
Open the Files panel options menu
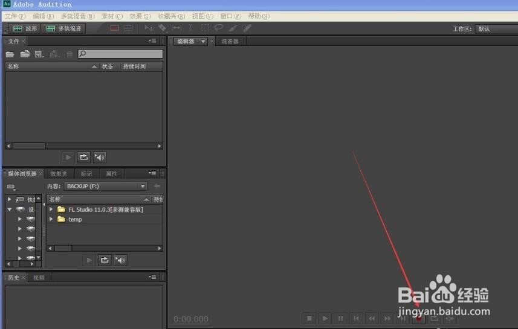152,41
